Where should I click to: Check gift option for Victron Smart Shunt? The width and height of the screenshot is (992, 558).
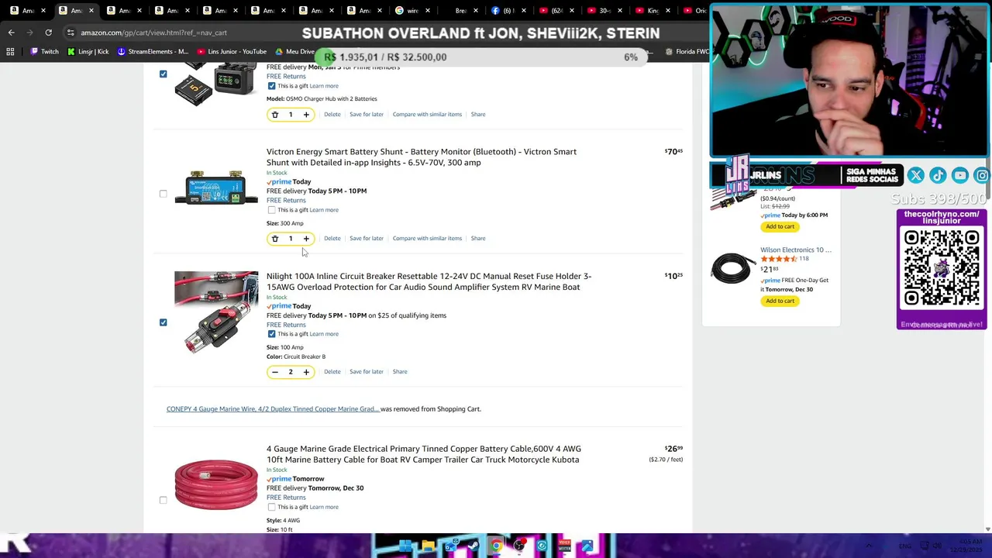pyautogui.click(x=271, y=210)
